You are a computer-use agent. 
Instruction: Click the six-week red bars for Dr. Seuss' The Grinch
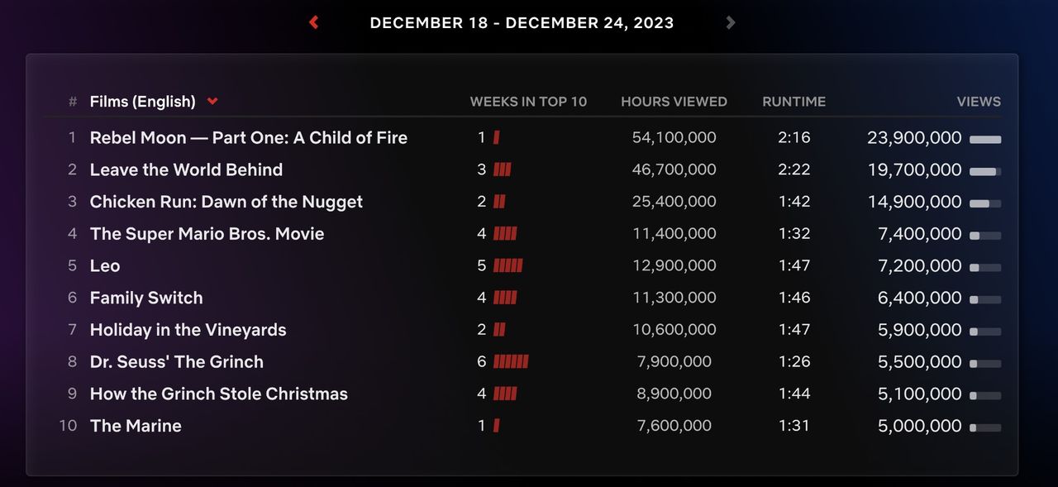pos(510,362)
